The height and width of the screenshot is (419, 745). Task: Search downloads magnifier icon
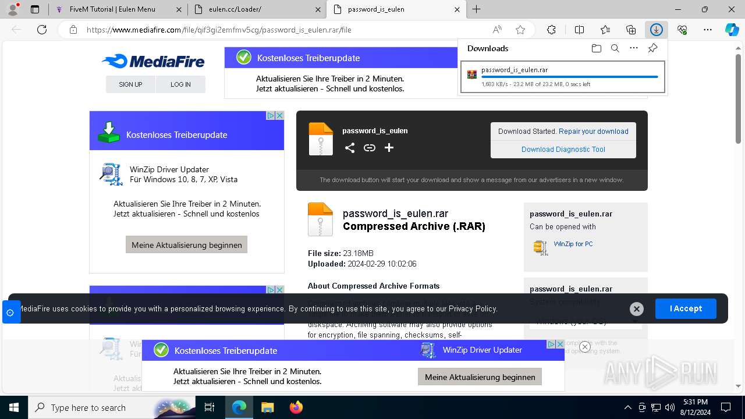(x=615, y=48)
